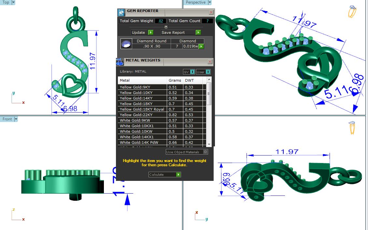
Task: Click the ring icon in bottom-right viewport
Action: click(x=352, y=128)
